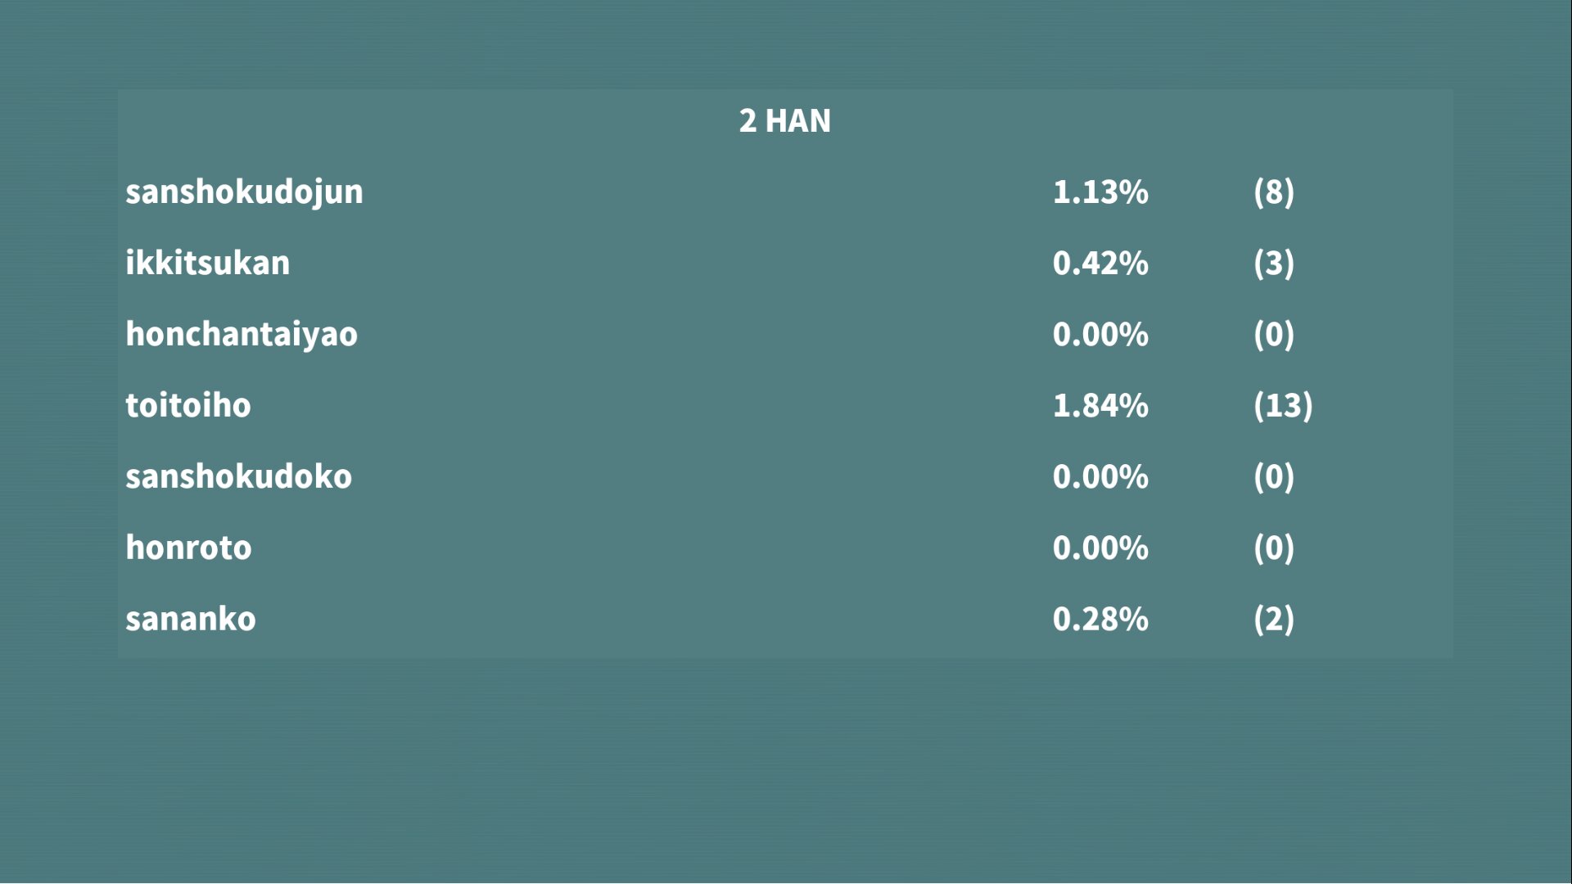
Task: Click the 2 HAN table heading
Action: click(x=784, y=121)
